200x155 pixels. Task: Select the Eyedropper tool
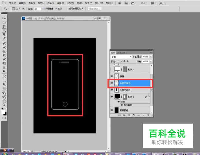coord(4,38)
